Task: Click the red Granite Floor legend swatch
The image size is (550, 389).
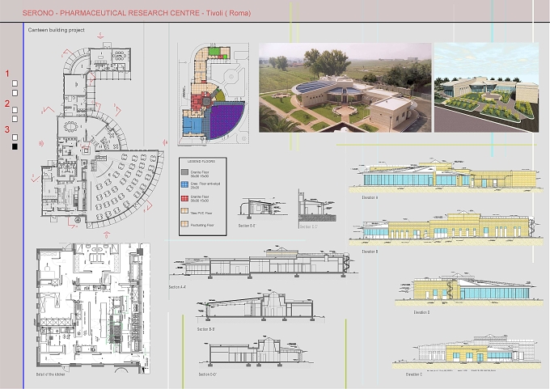Action: (x=184, y=198)
